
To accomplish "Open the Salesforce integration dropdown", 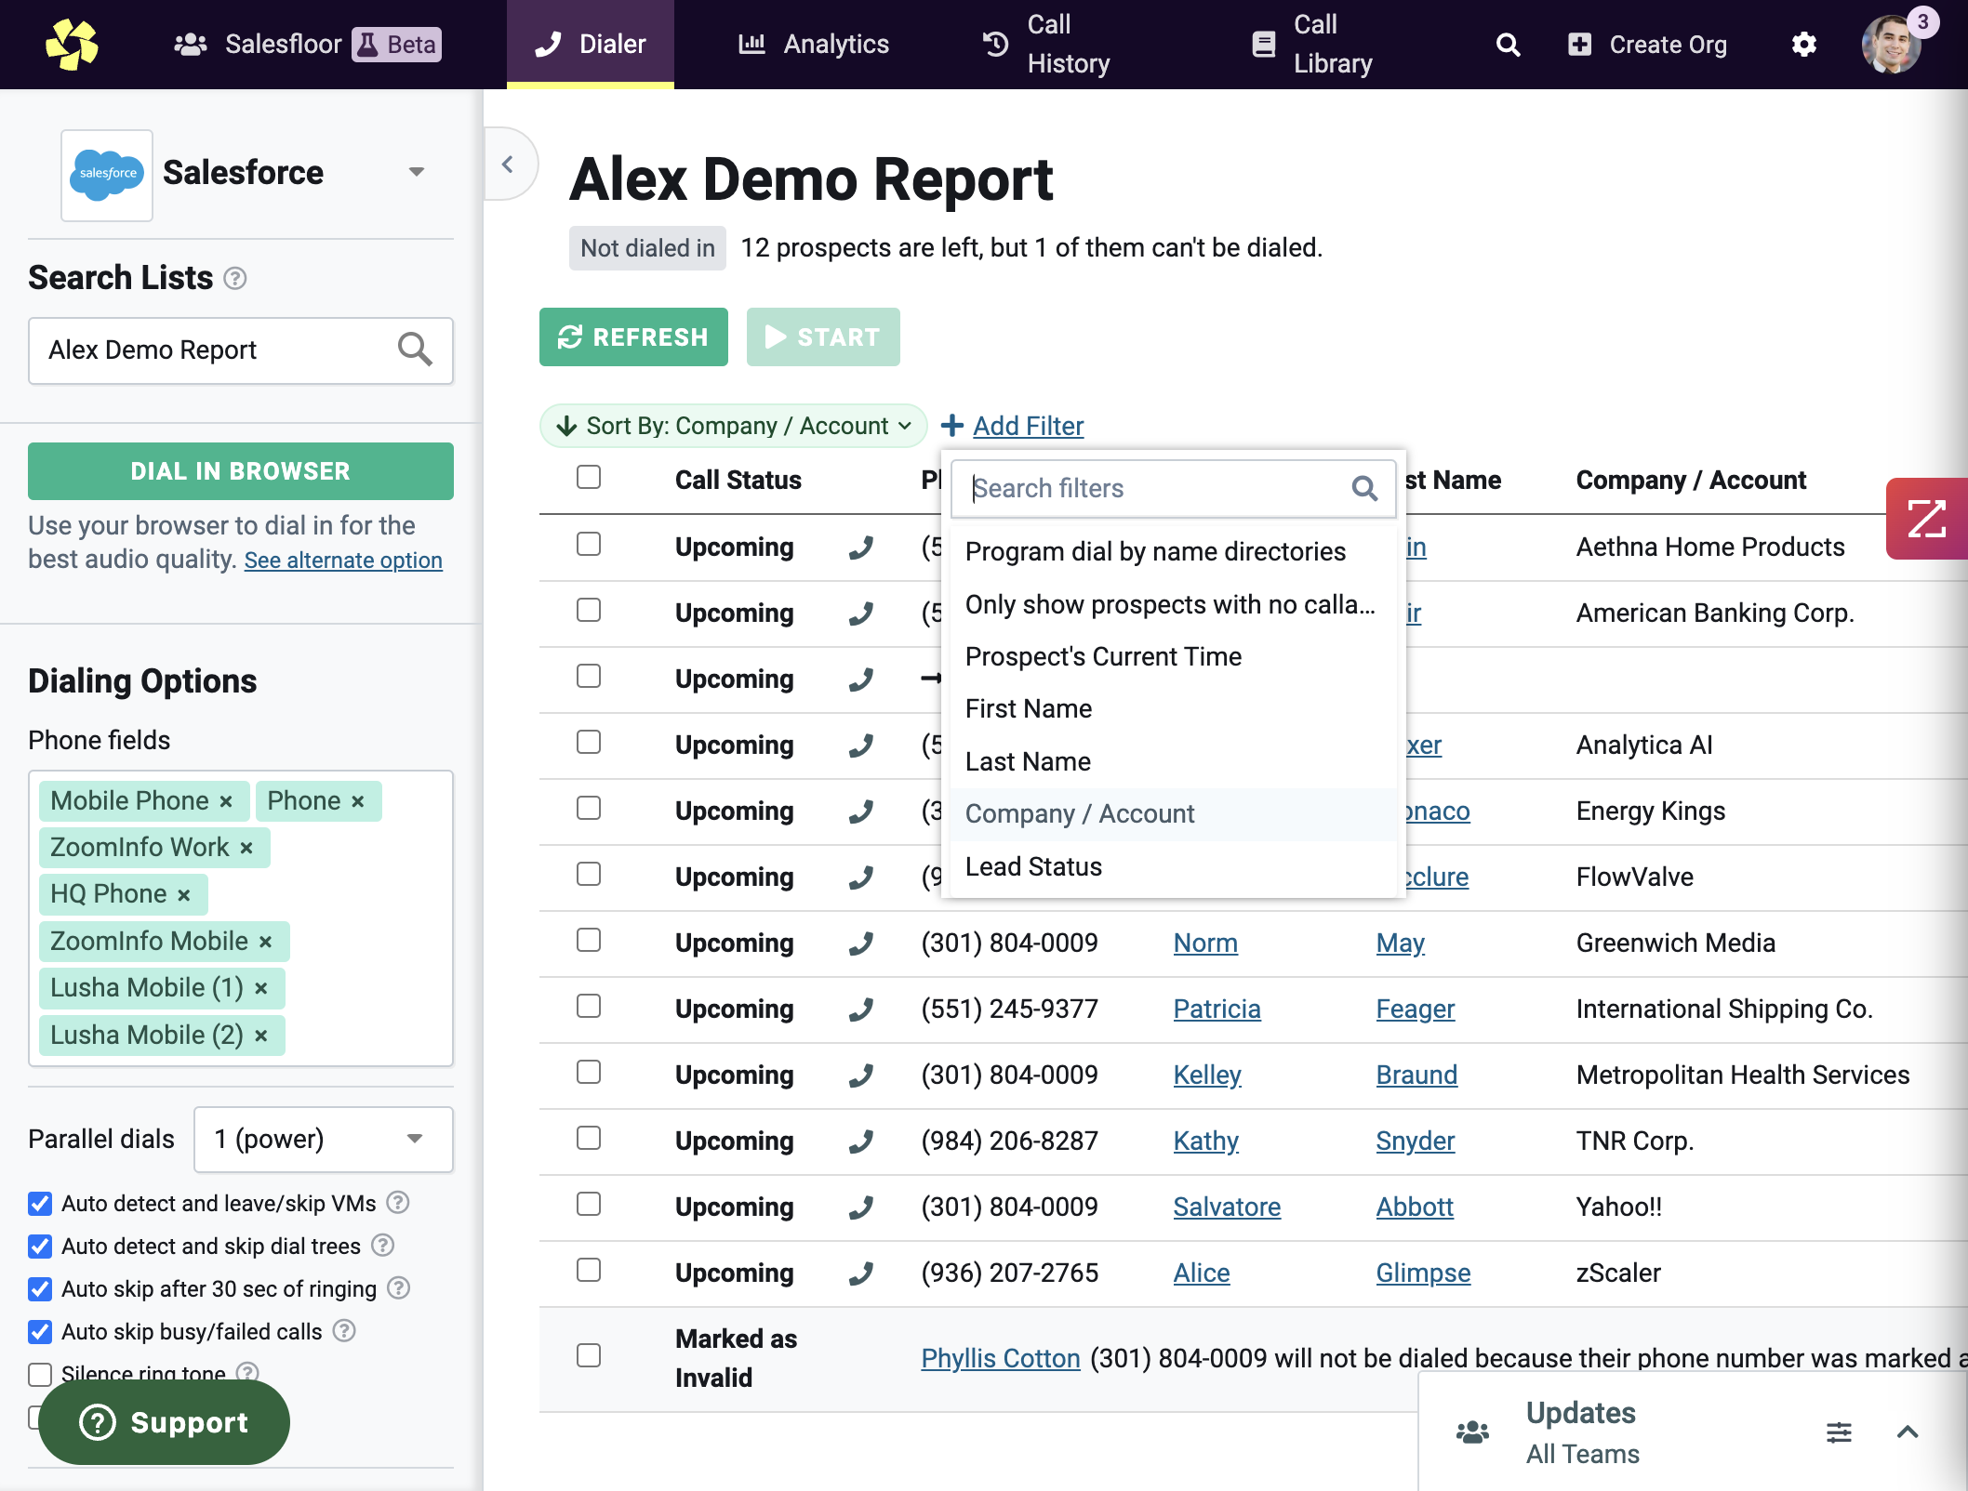I will pyautogui.click(x=417, y=172).
